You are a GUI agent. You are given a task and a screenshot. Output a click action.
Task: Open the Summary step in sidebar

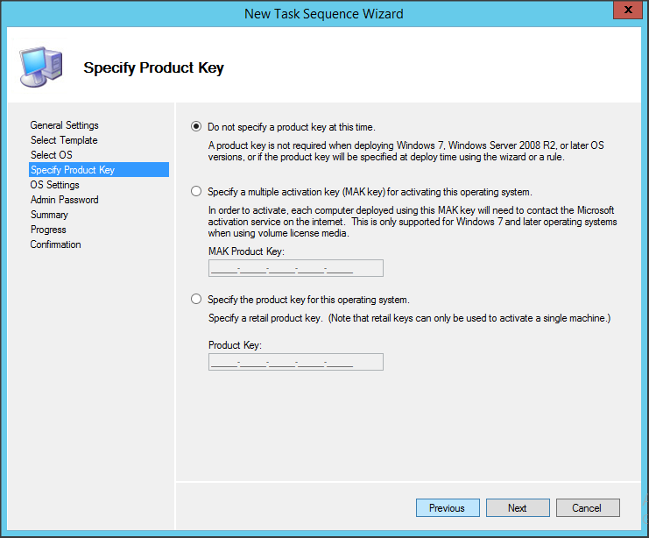pos(49,215)
